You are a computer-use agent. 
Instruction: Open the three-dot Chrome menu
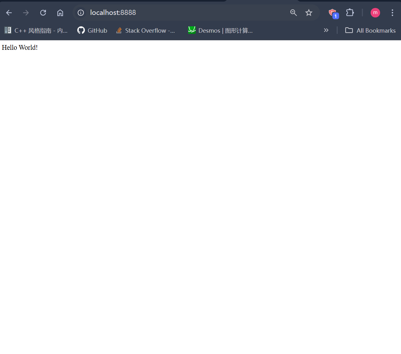pos(392,13)
